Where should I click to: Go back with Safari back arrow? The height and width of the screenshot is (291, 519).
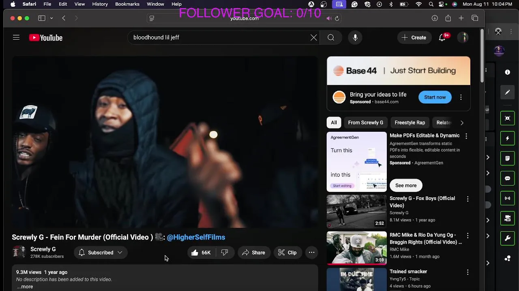click(x=64, y=18)
